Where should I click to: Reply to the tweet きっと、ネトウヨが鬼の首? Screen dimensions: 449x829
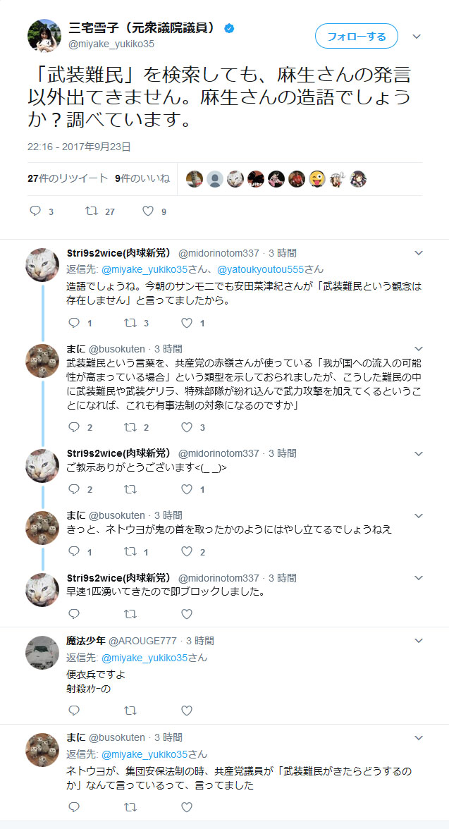74,552
